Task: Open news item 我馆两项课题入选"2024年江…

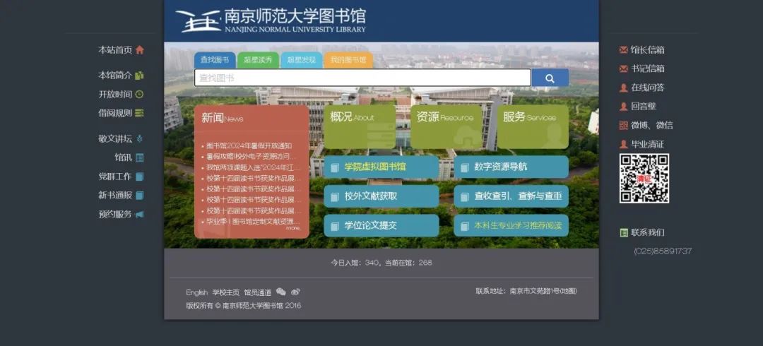Action: click(253, 167)
